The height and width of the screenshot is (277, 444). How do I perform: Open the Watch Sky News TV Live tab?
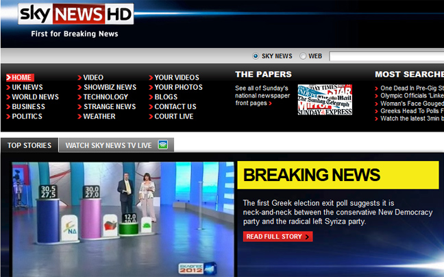(x=110, y=145)
